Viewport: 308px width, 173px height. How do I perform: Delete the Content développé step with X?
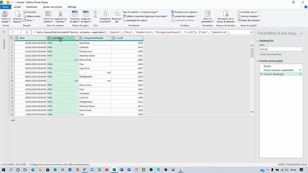click(x=261, y=74)
